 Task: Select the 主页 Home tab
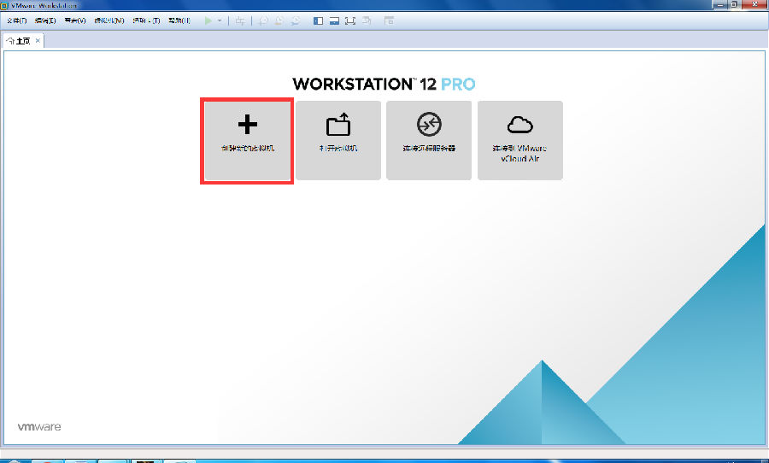(x=21, y=40)
